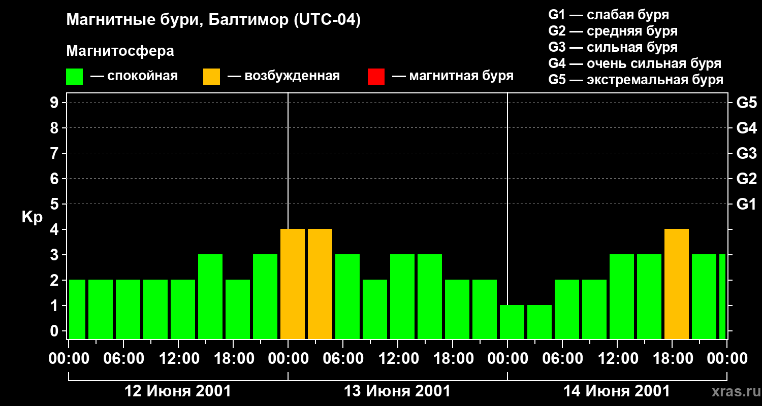Screen dimensions: 762x406
Task: Click the Kp 3 green bar on 13 June at 06:00
Action: click(x=347, y=296)
